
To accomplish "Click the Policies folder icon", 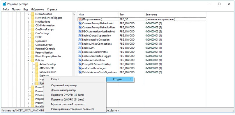I will [33, 61].
